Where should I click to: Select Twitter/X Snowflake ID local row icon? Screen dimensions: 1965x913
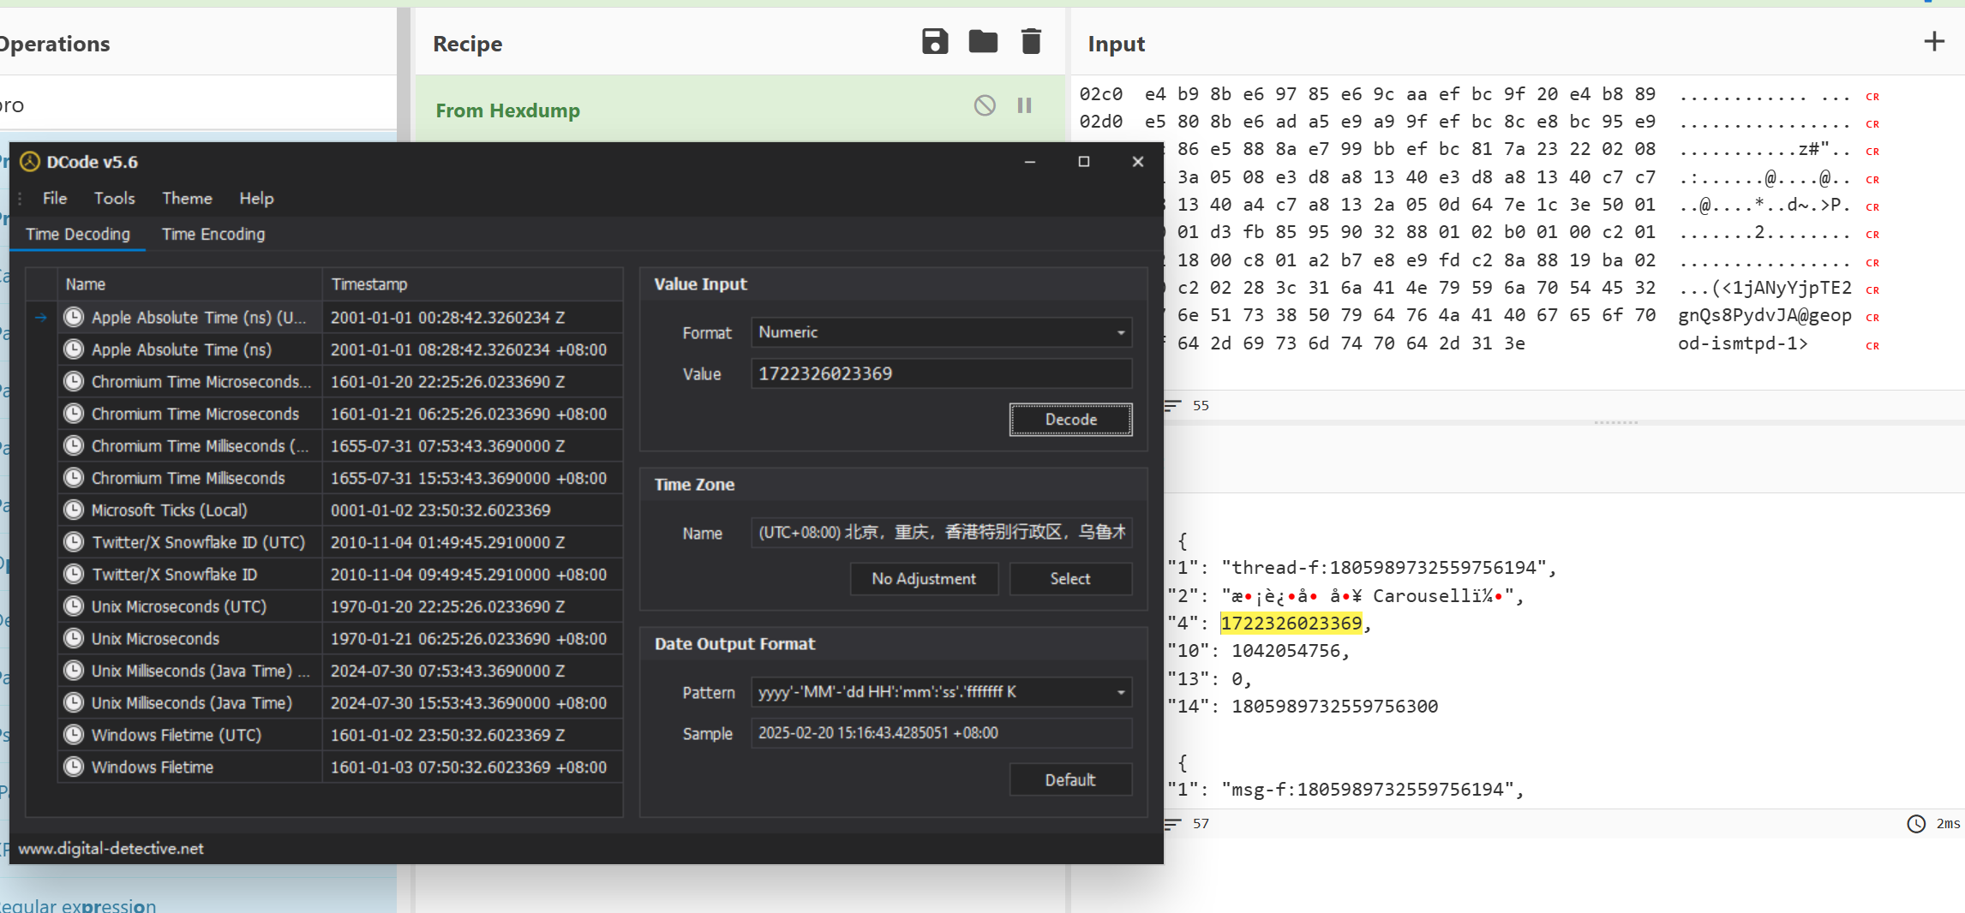click(75, 574)
